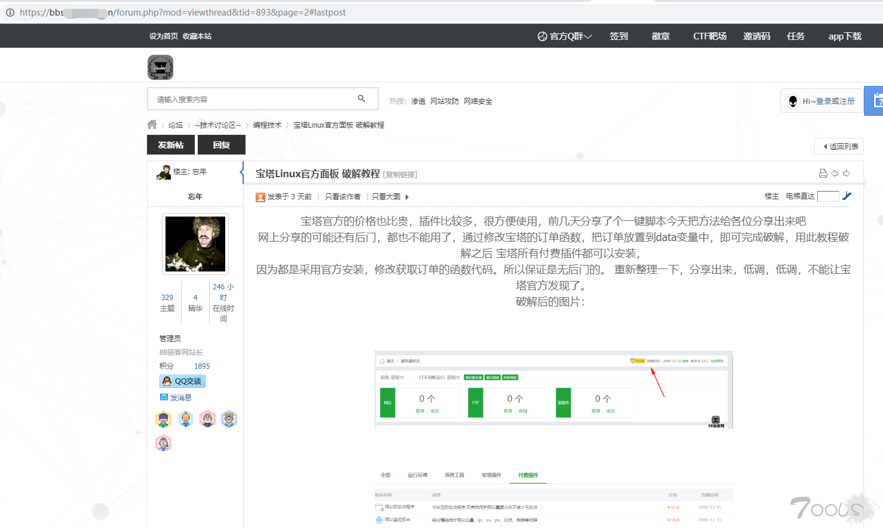The height and width of the screenshot is (528, 883).
Task: Click the 只看大图 link
Action: pos(386,197)
